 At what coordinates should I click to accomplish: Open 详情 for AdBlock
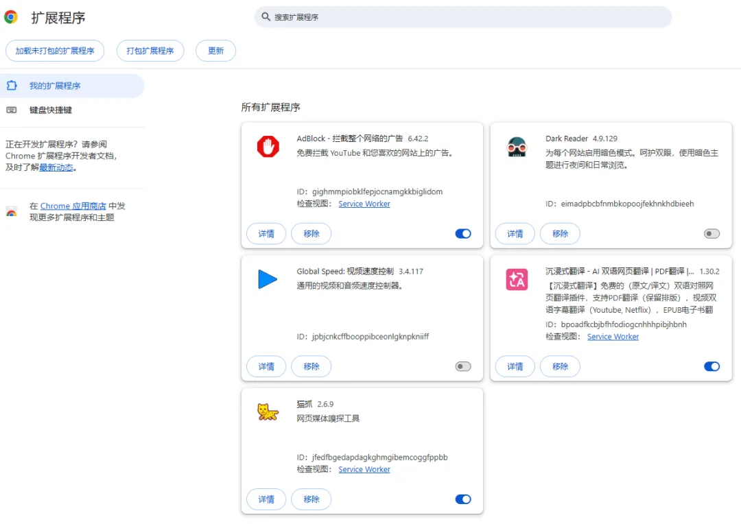tap(266, 233)
